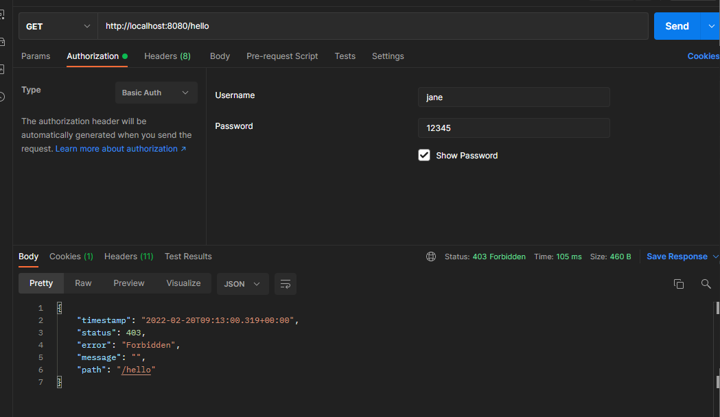This screenshot has height=417, width=720.
Task: Click the 460 B size value
Action: [620, 257]
